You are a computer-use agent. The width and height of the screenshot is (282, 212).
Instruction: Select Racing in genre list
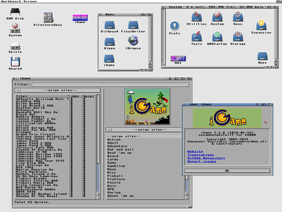(x=114, y=192)
